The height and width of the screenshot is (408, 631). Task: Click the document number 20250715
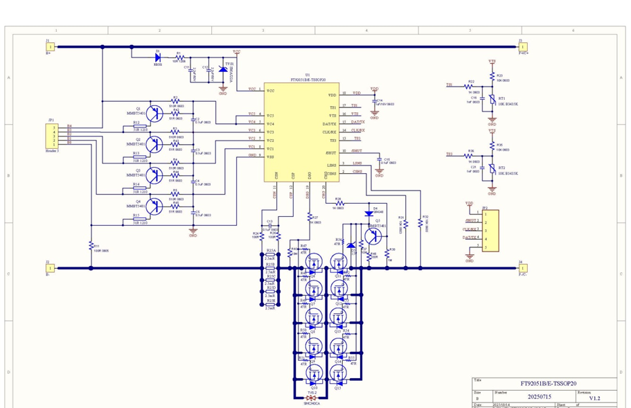click(540, 396)
